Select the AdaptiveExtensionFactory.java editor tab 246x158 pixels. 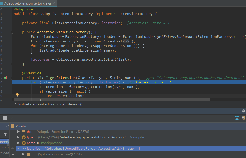click(x=28, y=3)
